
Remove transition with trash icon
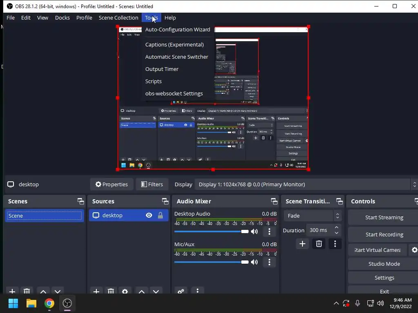point(319,244)
